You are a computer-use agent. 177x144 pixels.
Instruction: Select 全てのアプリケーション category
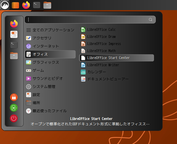50,30
